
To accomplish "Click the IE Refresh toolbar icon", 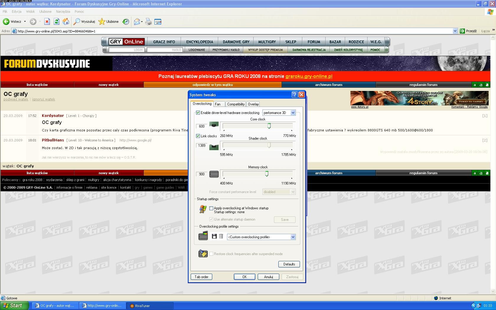I will coord(56,22).
